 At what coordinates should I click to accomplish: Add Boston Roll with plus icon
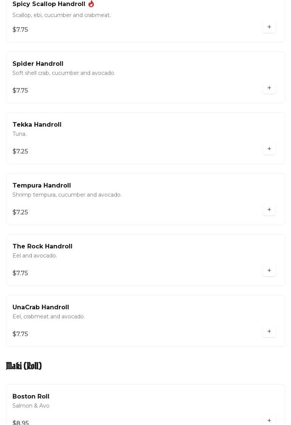coord(269,420)
